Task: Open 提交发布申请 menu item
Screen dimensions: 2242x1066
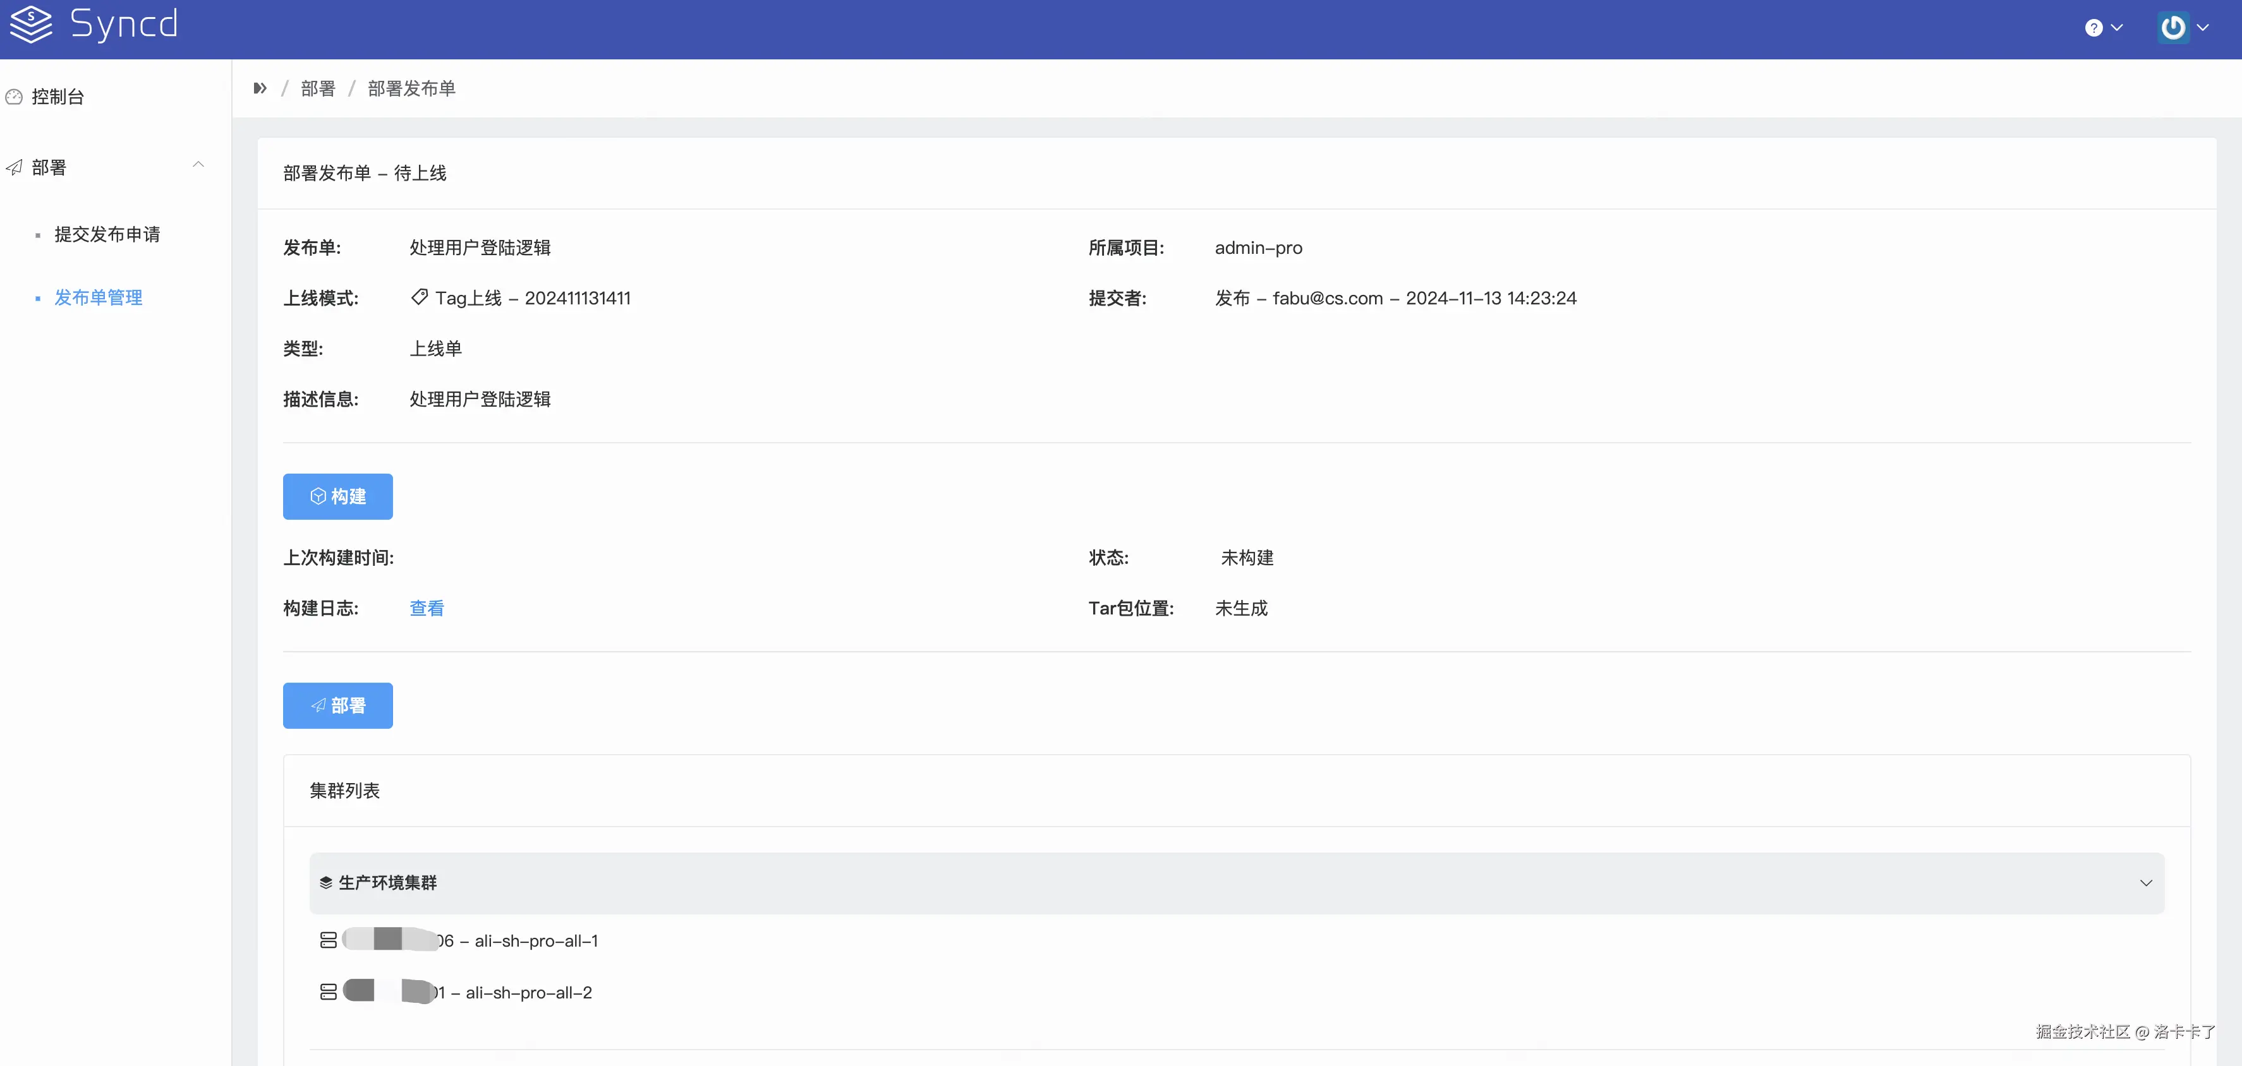Action: click(107, 234)
